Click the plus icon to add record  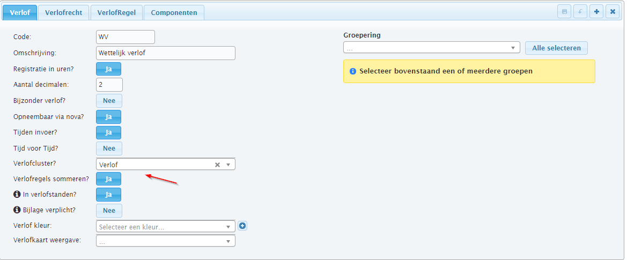596,12
